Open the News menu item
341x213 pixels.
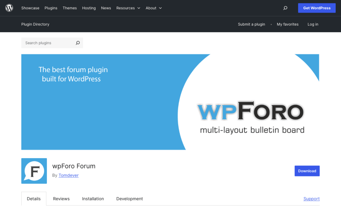point(106,8)
